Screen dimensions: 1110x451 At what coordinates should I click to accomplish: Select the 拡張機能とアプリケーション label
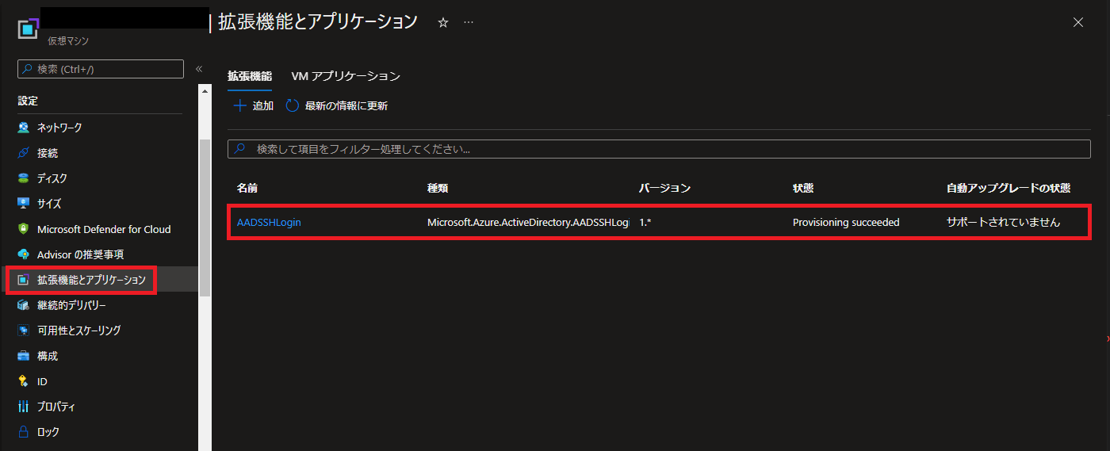[91, 280]
